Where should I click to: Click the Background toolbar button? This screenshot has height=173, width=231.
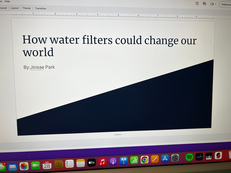[x=3, y=8]
